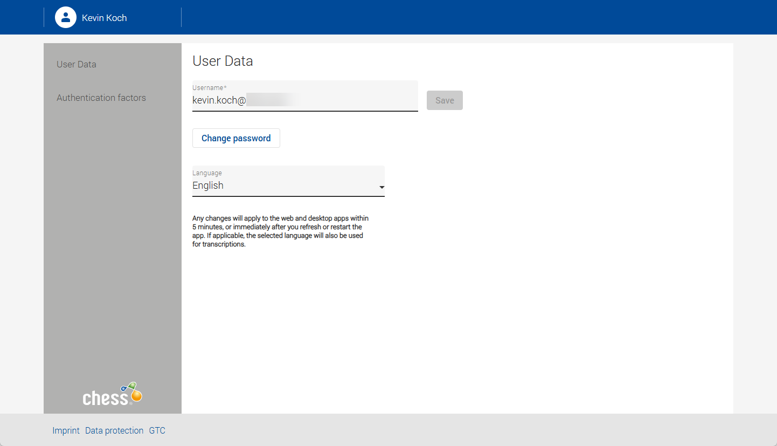Viewport: 777px width, 446px height.
Task: Click the Change password button
Action: 236,138
